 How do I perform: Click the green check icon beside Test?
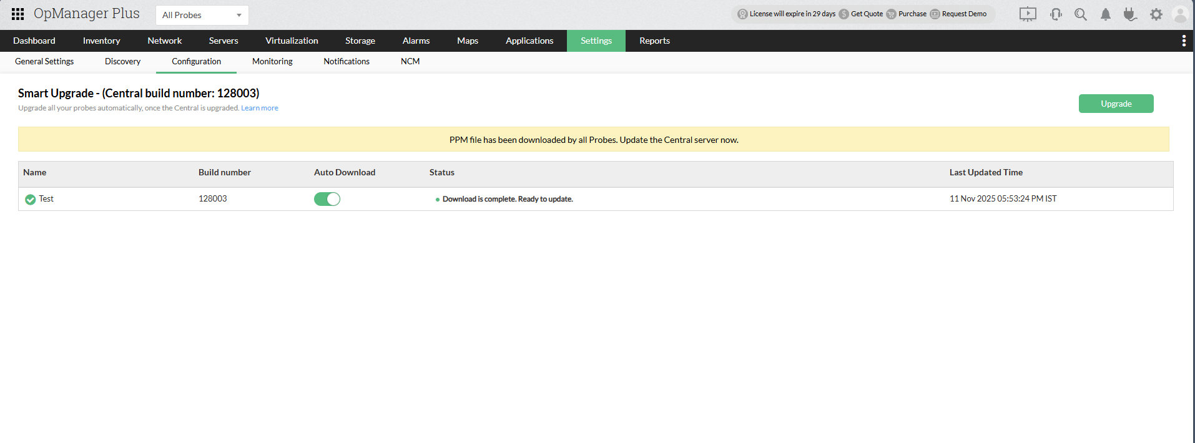pos(30,199)
